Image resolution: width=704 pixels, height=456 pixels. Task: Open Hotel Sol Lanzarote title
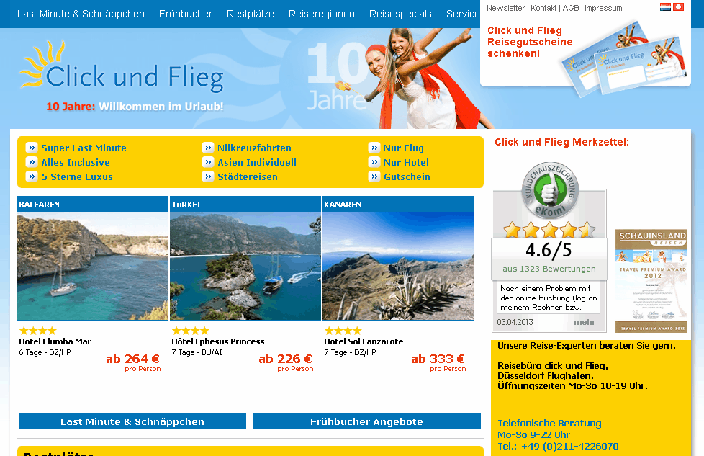pos(364,341)
